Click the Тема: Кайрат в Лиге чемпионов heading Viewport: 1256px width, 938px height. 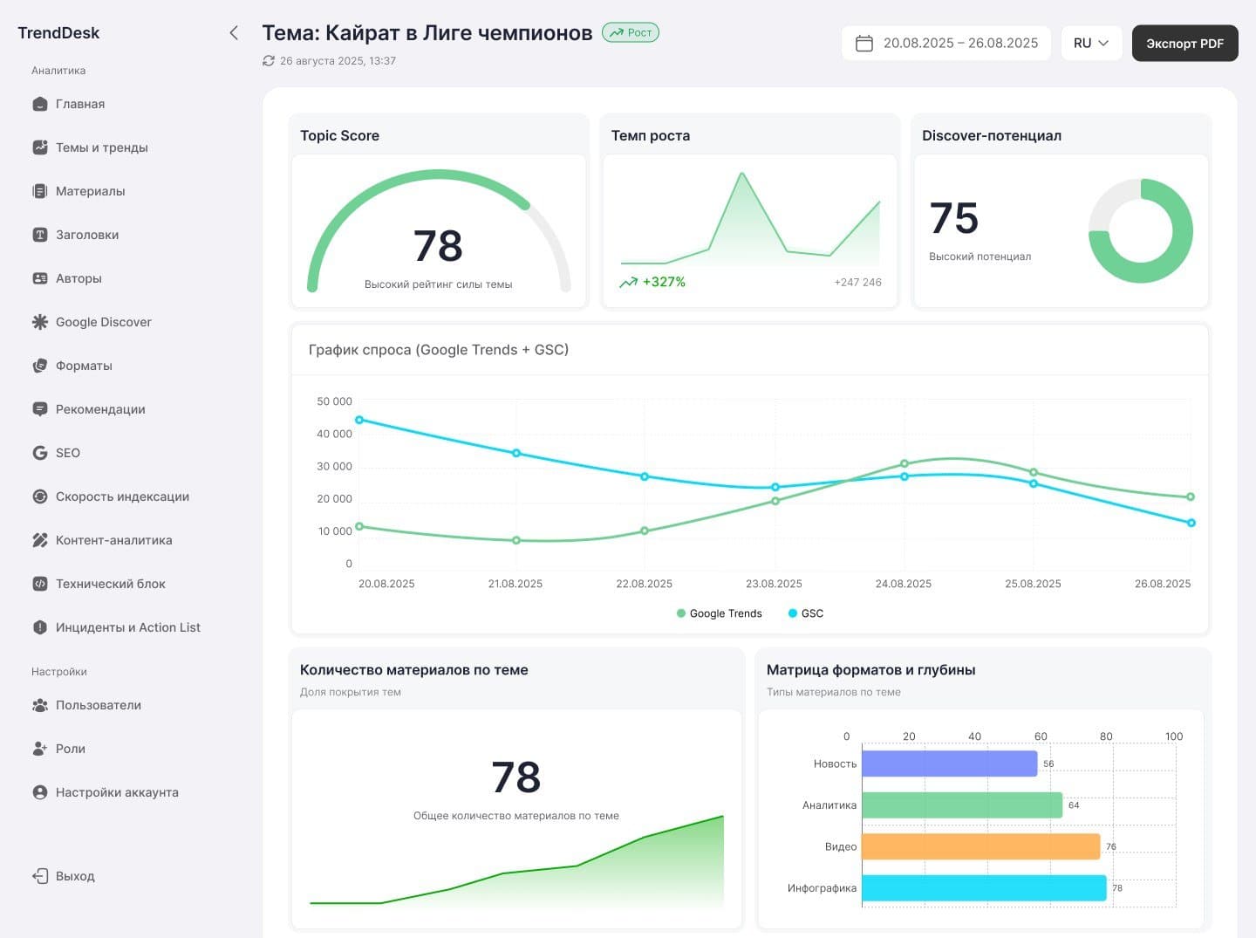(427, 33)
